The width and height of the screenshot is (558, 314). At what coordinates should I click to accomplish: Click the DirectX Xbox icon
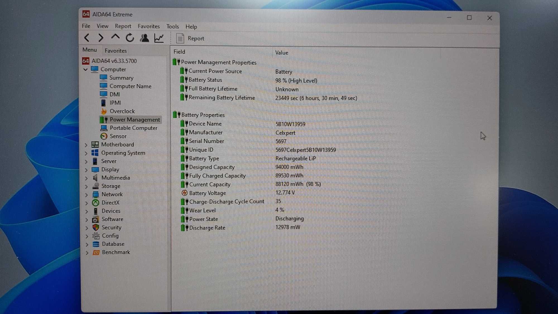(x=96, y=203)
